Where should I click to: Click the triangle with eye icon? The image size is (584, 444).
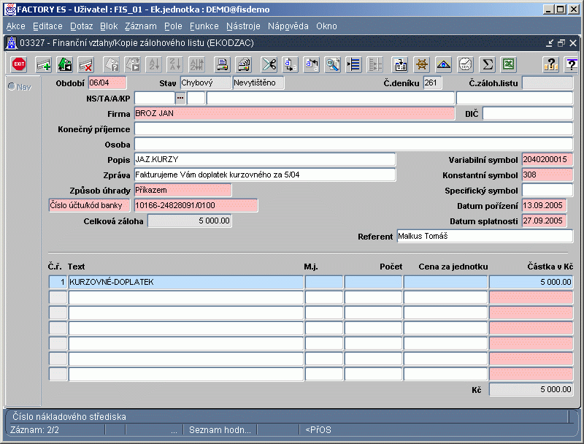[444, 64]
